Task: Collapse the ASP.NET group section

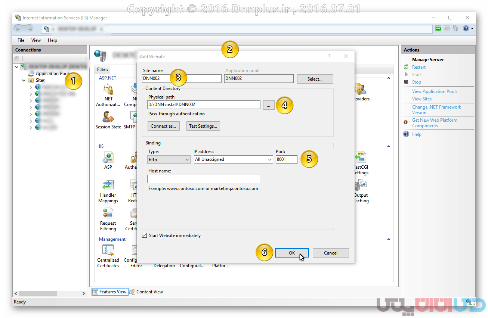Action: point(389,78)
